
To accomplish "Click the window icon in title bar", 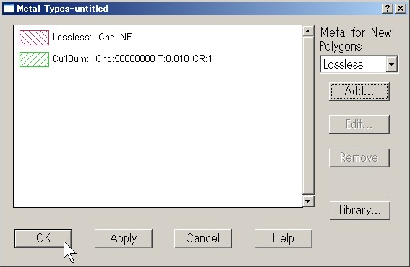I will tap(9, 9).
